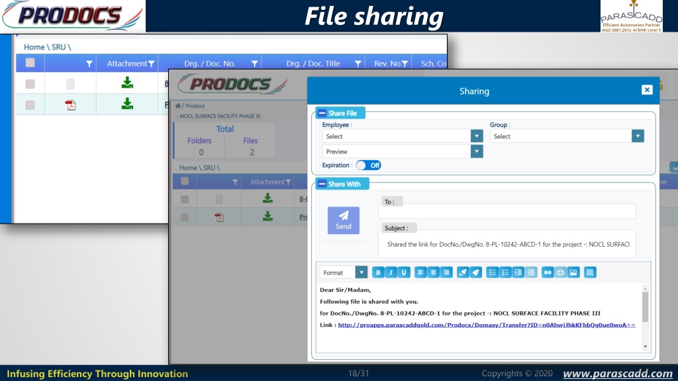The height and width of the screenshot is (381, 678).
Task: Click the message body scrollbar thumb
Action: pos(645,307)
